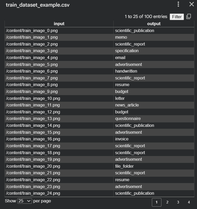Select the train_image_6.png row
Screen dimensions: 197x209
pyautogui.click(x=32, y=71)
